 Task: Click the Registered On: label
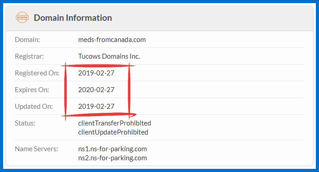point(37,73)
